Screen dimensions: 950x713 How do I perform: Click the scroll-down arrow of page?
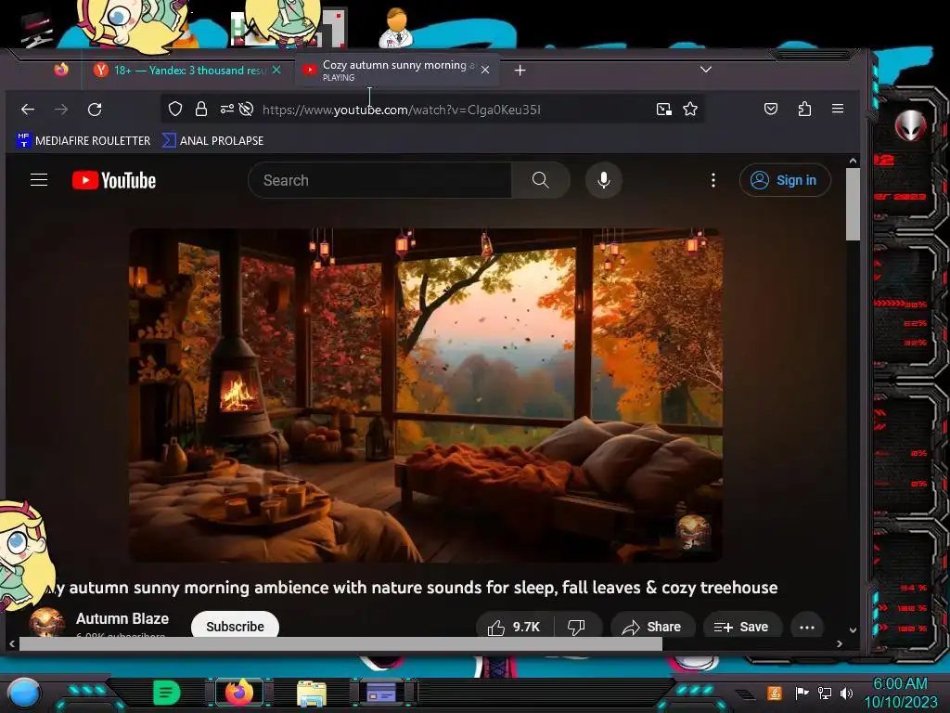pyautogui.click(x=854, y=630)
